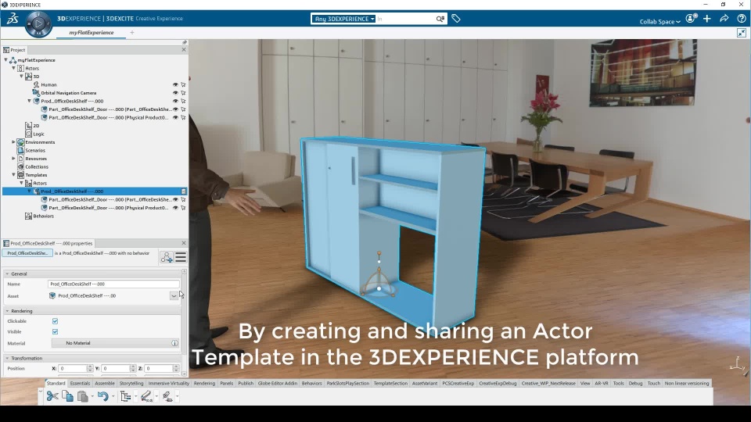Collapse the myFlatExperience root node
Image resolution: width=751 pixels, height=422 pixels.
[x=5, y=60]
